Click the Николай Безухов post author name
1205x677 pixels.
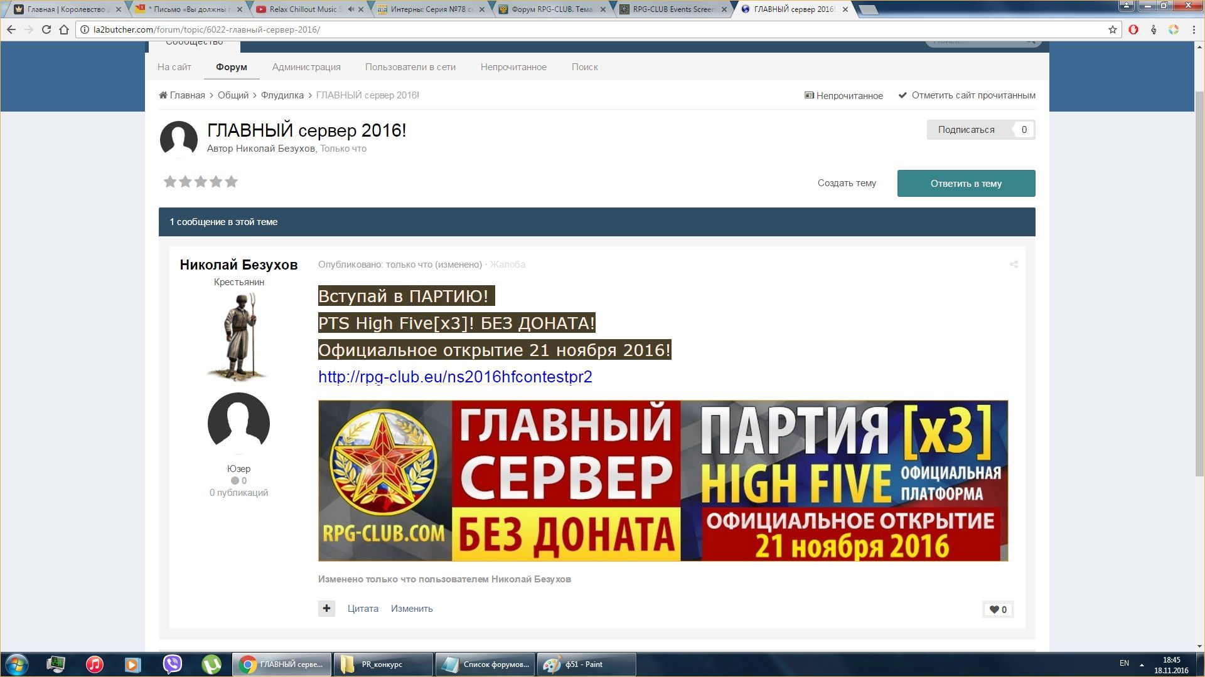point(238,265)
